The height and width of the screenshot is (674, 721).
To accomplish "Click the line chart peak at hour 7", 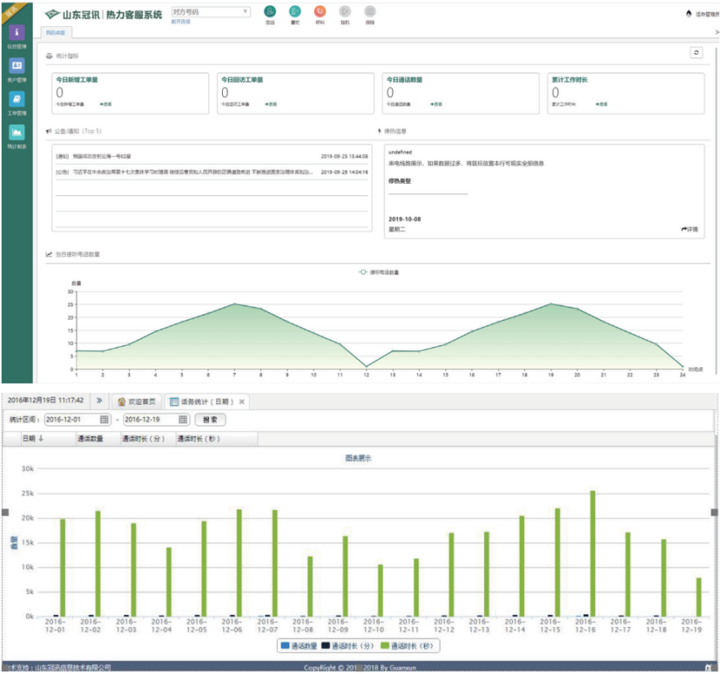I will pyautogui.click(x=234, y=304).
